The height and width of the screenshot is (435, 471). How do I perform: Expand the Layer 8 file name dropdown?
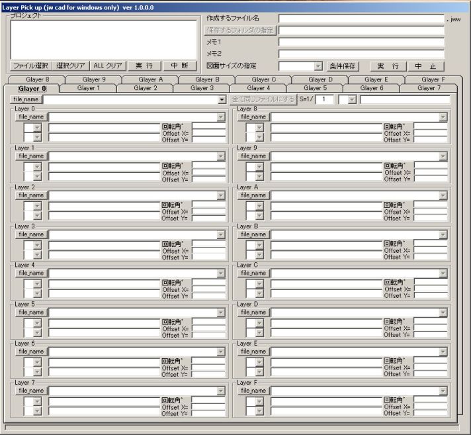pyautogui.click(x=443, y=117)
